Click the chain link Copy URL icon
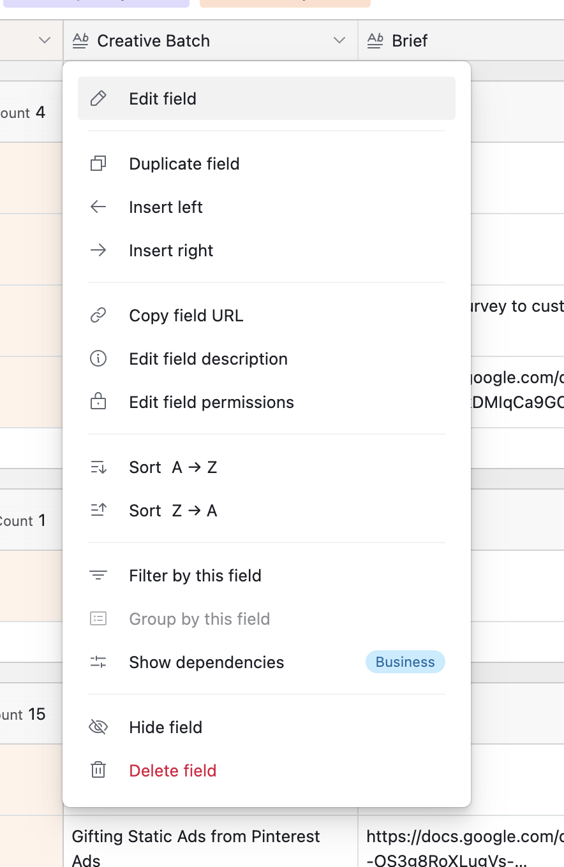This screenshot has width=564, height=867. (98, 316)
